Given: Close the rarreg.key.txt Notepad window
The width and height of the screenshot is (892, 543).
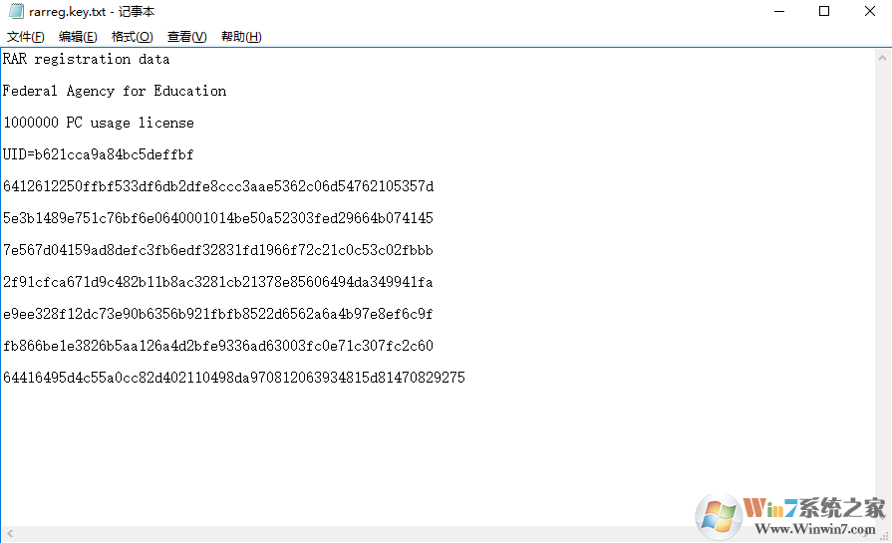Looking at the screenshot, I should pyautogui.click(x=870, y=11).
